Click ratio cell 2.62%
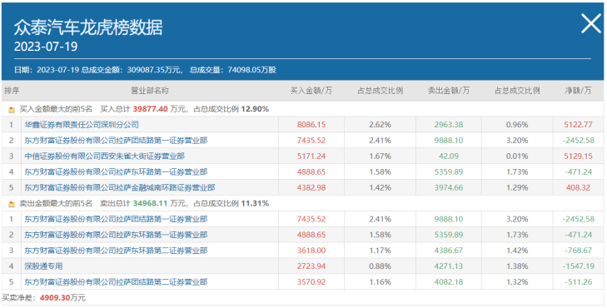The height and width of the screenshot is (308, 607). (x=380, y=125)
